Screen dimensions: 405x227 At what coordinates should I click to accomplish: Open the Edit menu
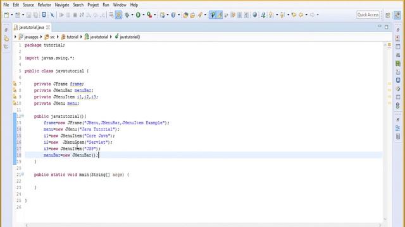16,5
